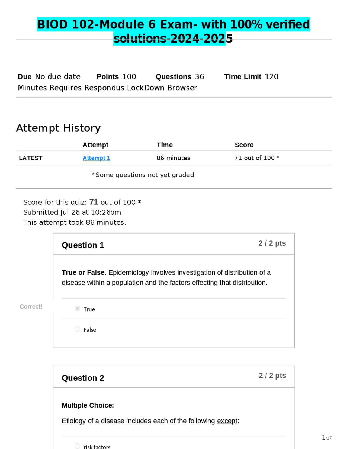Click the 71 out of 100 score cell
347x449 pixels.
click(x=257, y=158)
